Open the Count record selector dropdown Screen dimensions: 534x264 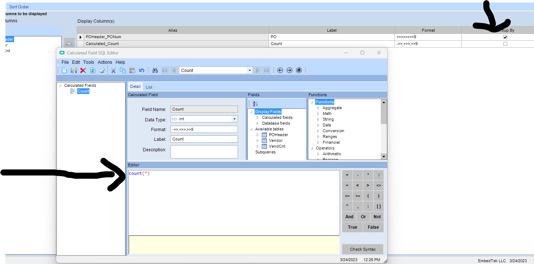250,71
